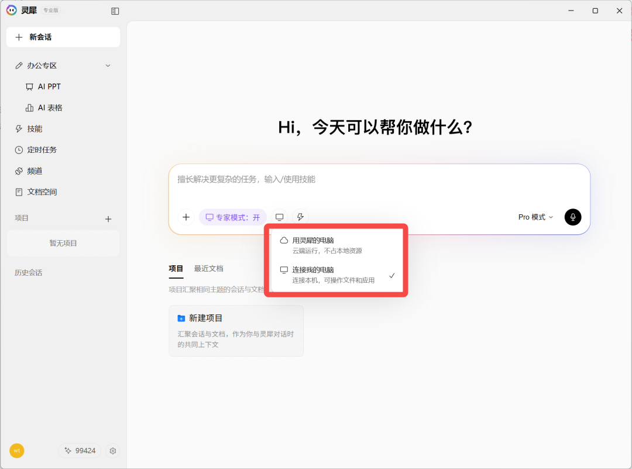Click the 历史会话 label

(x=29, y=273)
